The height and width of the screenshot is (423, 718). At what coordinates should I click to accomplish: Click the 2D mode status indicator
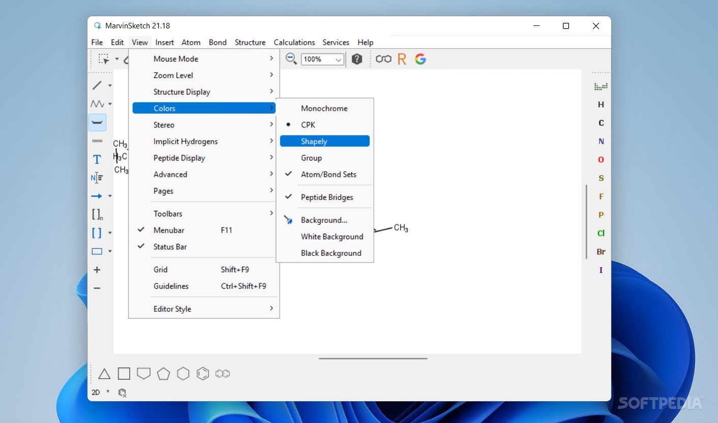(x=96, y=393)
